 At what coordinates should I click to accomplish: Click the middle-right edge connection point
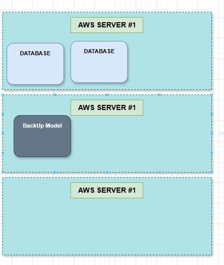click(212, 133)
